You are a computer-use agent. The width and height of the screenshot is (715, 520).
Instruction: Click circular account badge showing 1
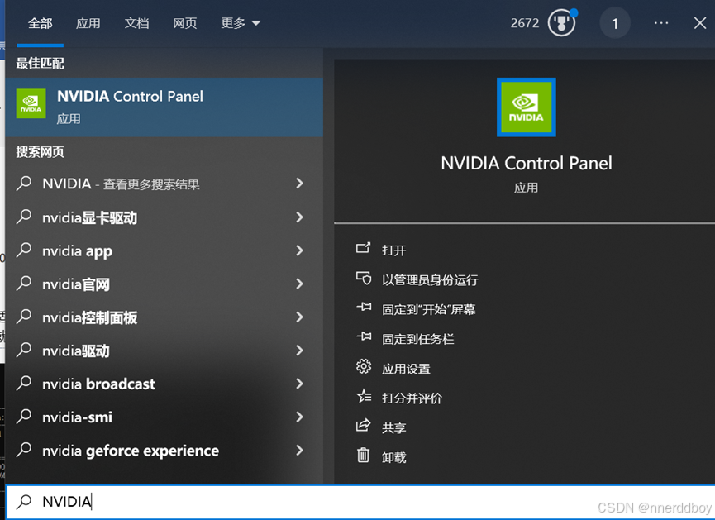[615, 23]
